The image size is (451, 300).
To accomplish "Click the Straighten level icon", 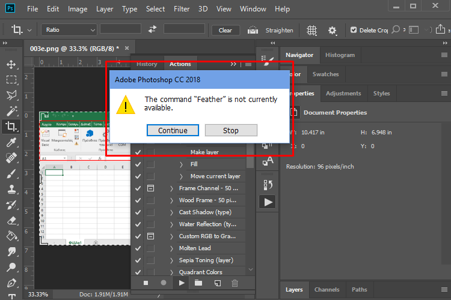I will (253, 30).
